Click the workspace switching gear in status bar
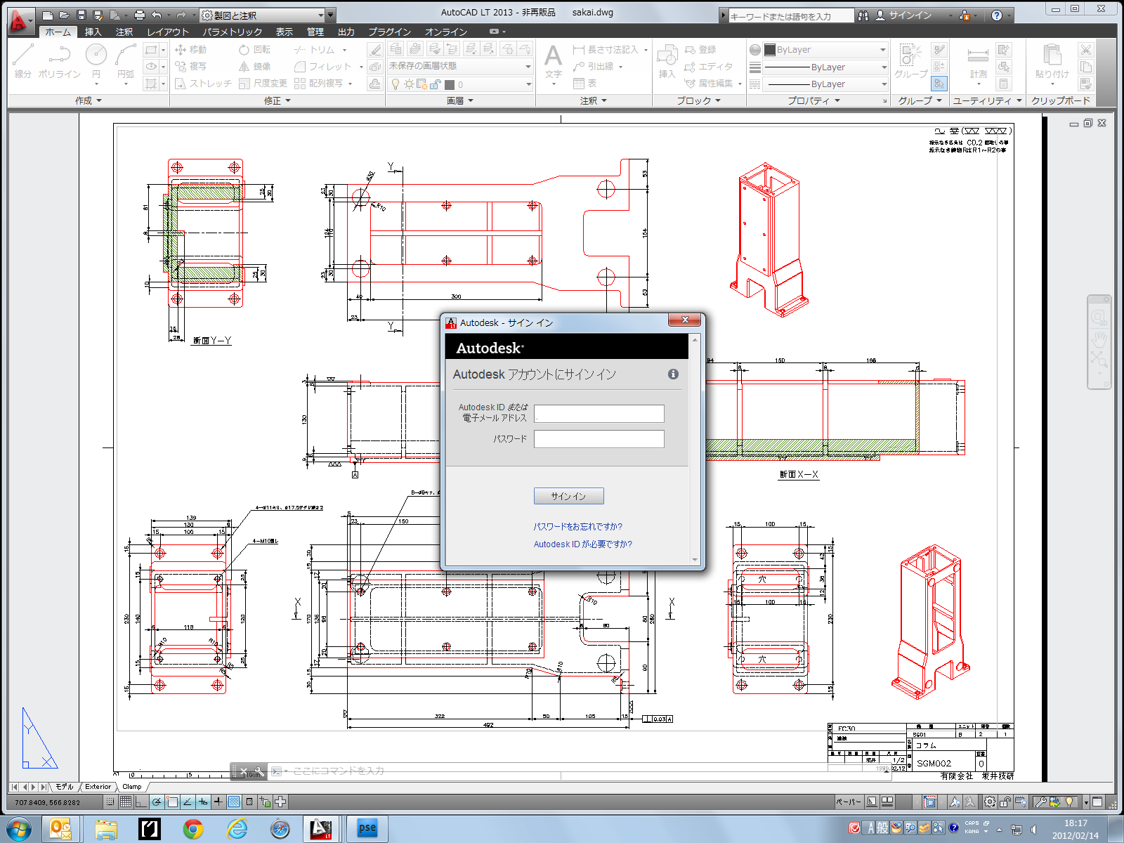Screen dimensions: 1124x843 pos(990,802)
